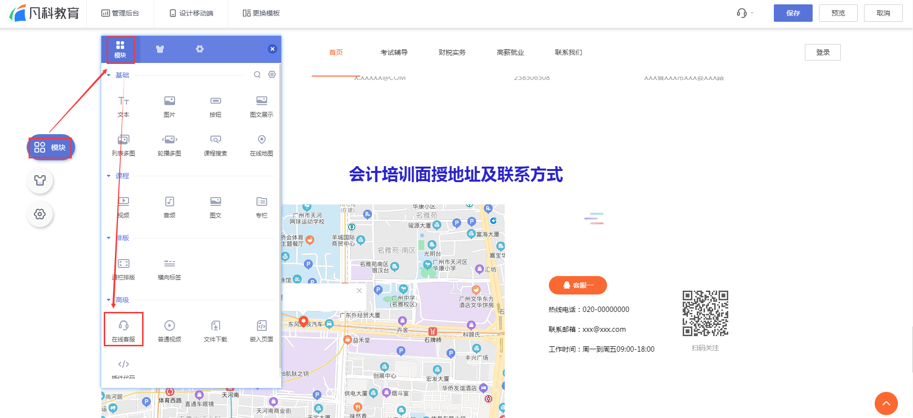Add the 文件下载 module
The width and height of the screenshot is (913, 418).
tap(215, 331)
